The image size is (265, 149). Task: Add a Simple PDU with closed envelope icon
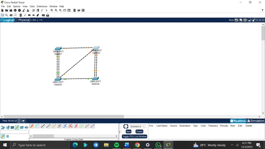pyautogui.click(x=43, y=15)
